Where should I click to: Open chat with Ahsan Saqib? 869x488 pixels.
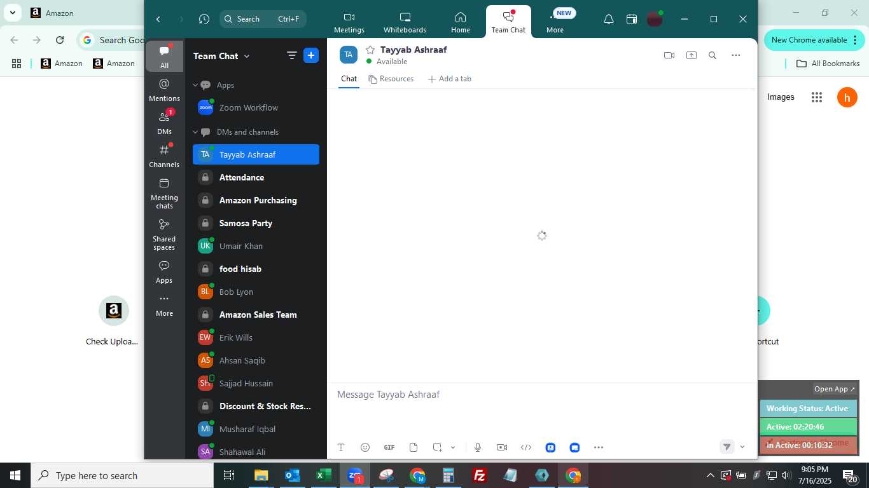point(256,360)
